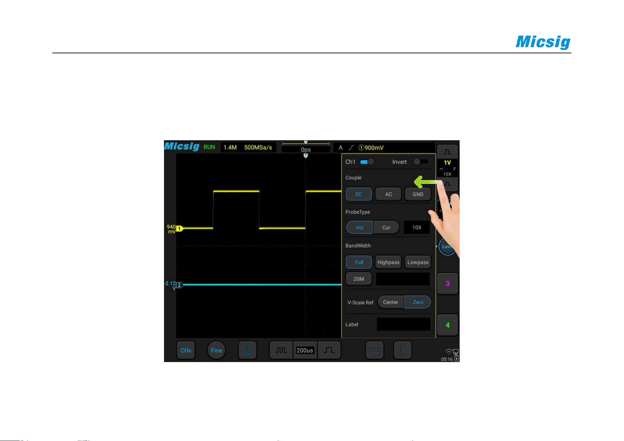Tap the vertical cursor lines icon

point(402,350)
